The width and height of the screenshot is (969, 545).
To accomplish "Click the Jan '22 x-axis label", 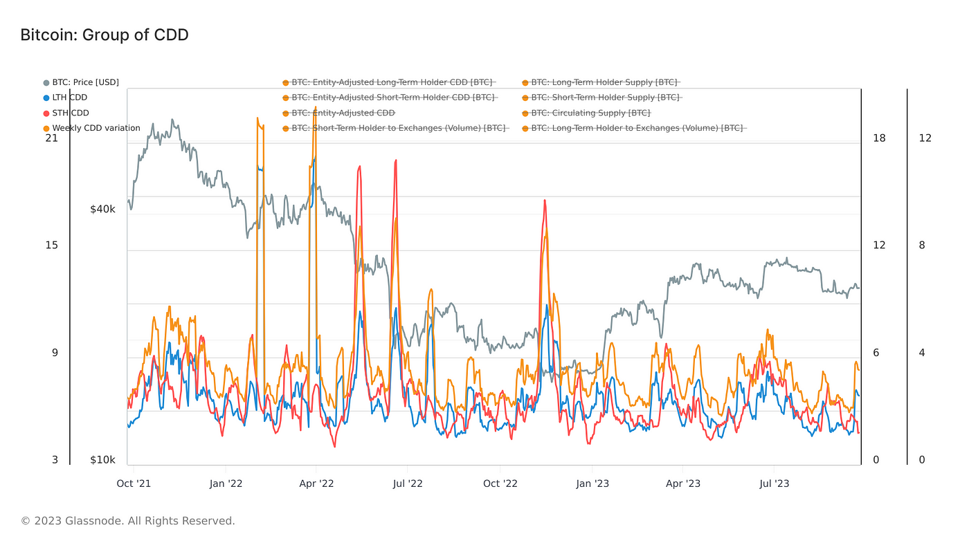I will (x=226, y=483).
